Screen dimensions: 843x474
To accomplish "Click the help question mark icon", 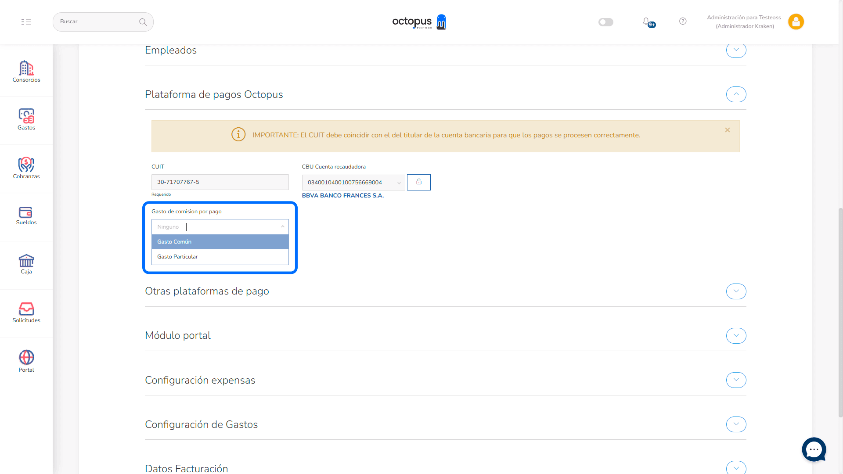I will tap(683, 21).
